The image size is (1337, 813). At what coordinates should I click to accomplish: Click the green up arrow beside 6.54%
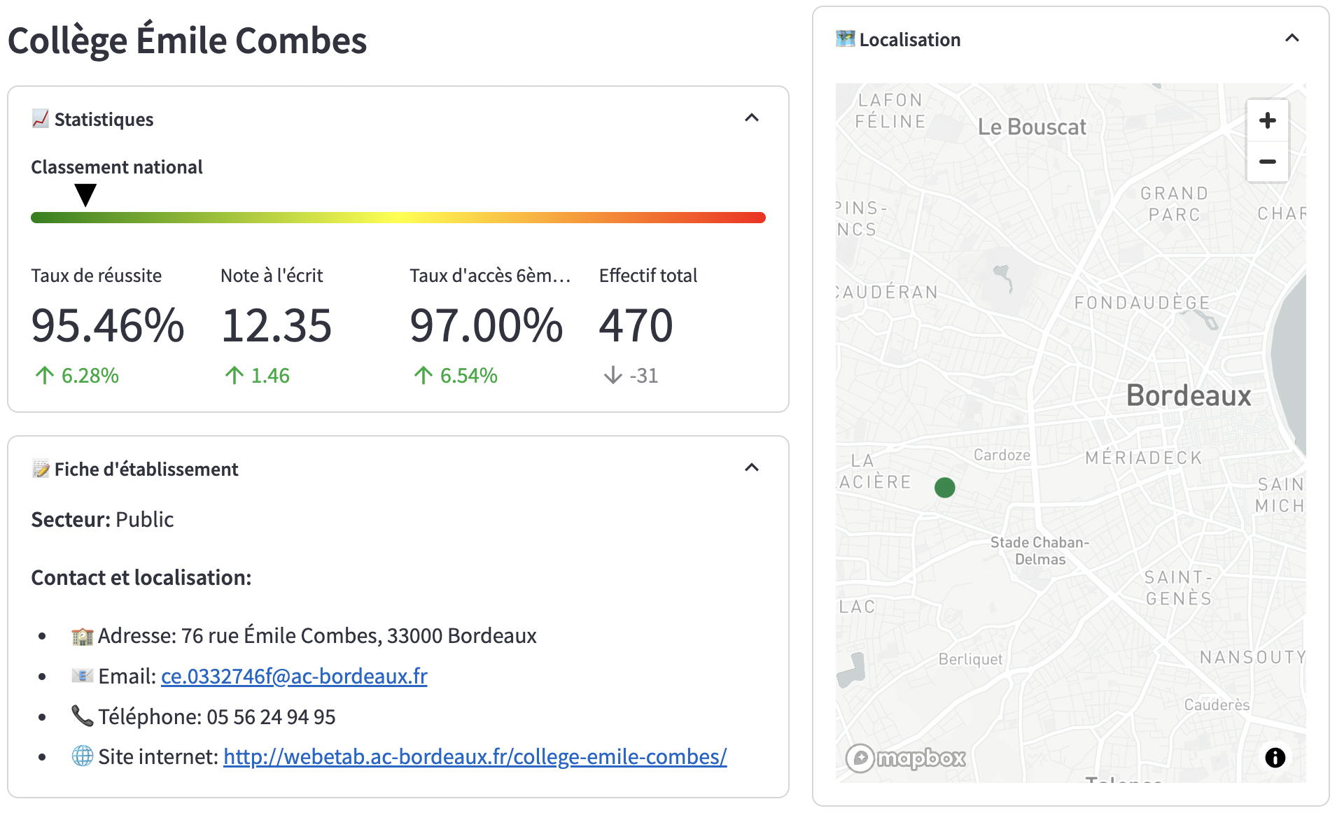423,376
